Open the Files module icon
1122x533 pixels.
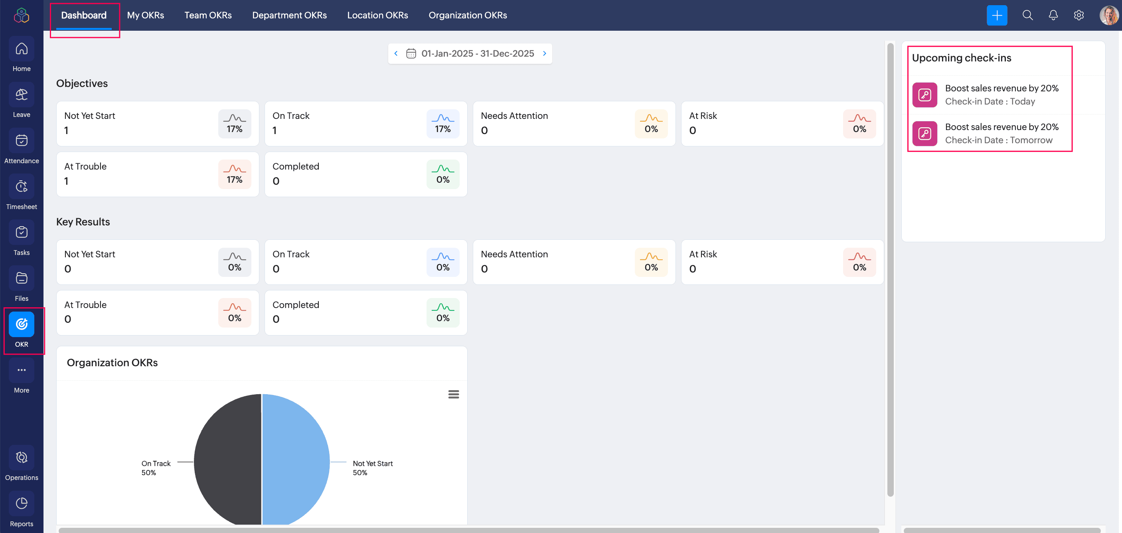click(x=21, y=278)
